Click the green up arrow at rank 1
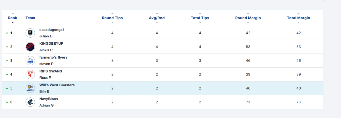The height and width of the screenshot is (118, 341). (7, 33)
